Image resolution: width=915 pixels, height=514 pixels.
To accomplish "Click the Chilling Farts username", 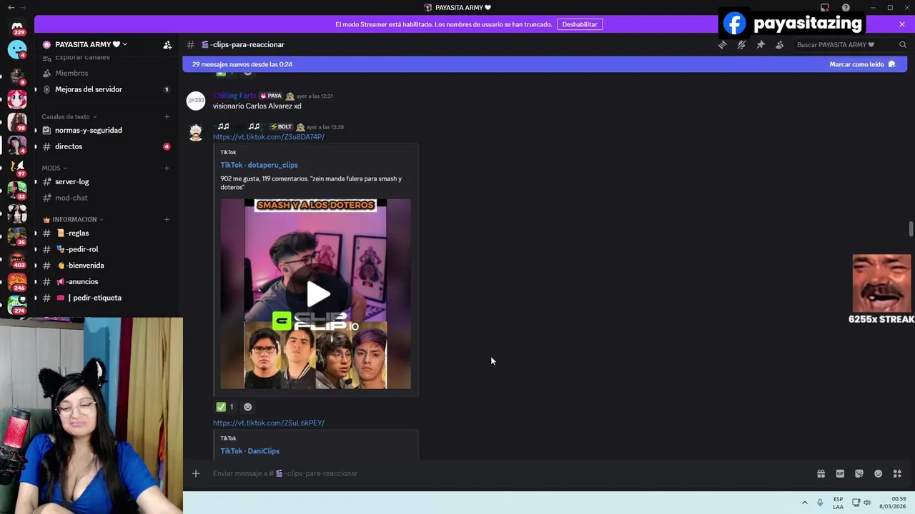I will [x=234, y=96].
